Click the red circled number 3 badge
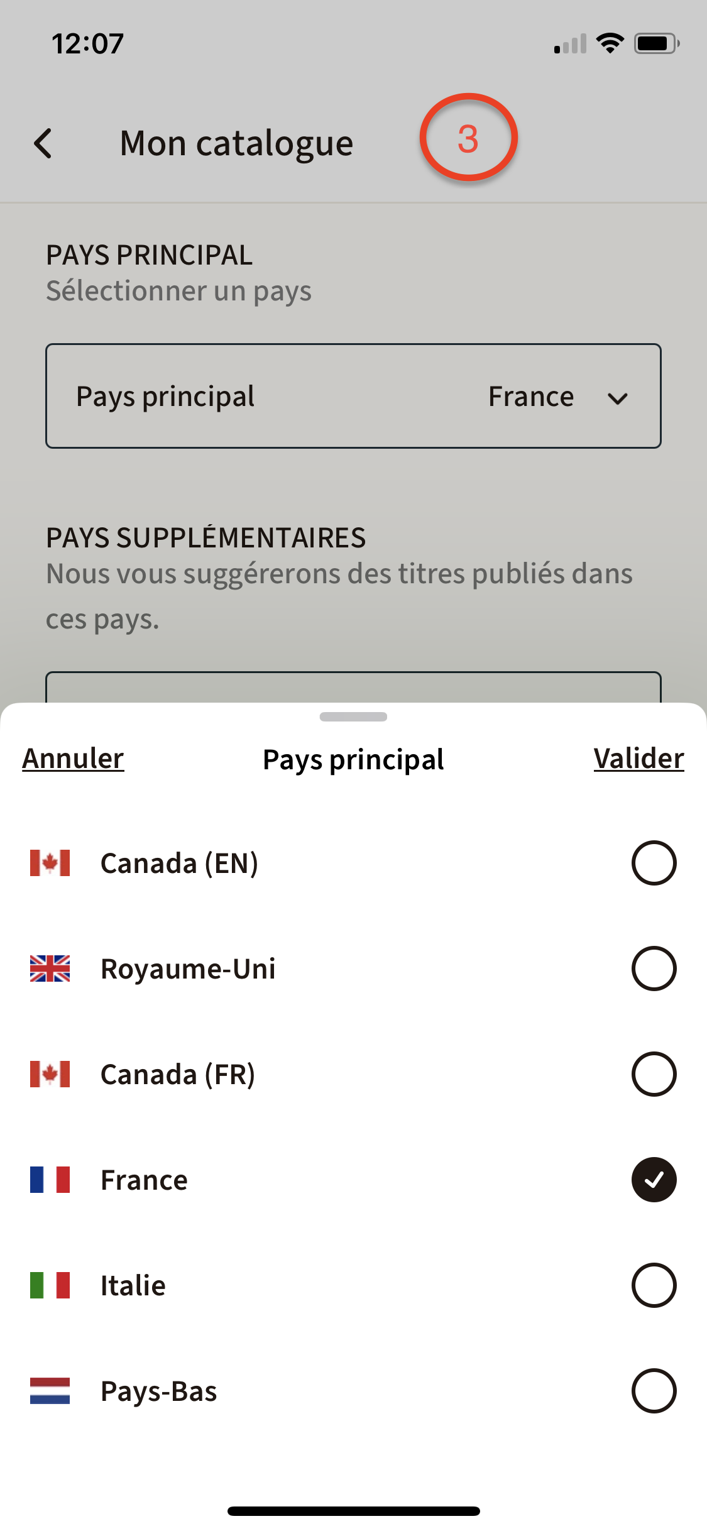This screenshot has width=707, height=1531. coord(468,138)
